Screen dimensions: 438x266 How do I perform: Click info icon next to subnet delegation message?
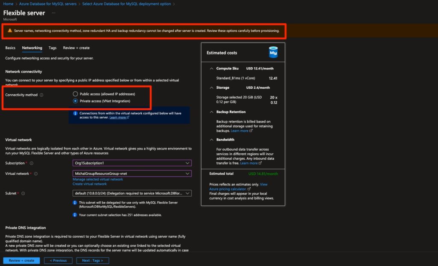[x=74, y=203]
